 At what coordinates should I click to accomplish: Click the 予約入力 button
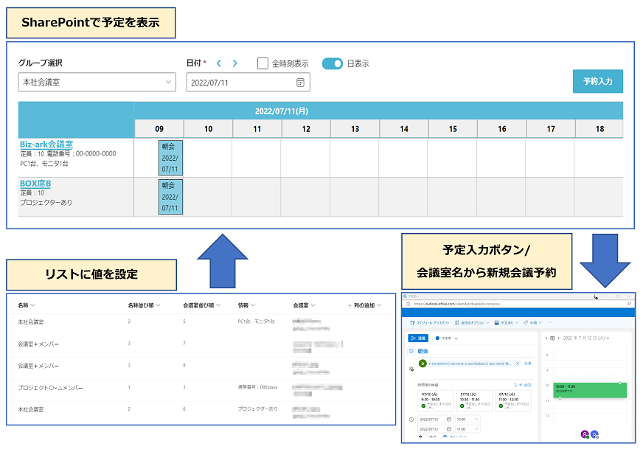point(597,81)
